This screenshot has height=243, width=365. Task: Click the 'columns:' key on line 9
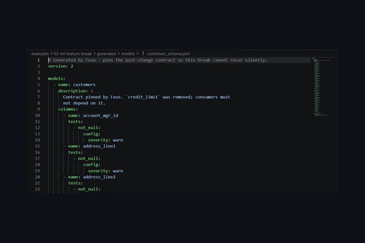pyautogui.click(x=68, y=110)
